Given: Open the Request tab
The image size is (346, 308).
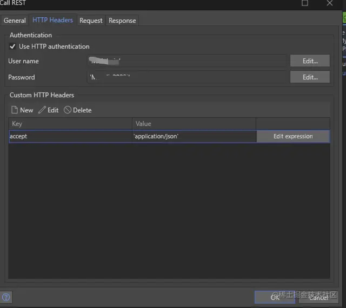Looking at the screenshot, I should (x=91, y=21).
